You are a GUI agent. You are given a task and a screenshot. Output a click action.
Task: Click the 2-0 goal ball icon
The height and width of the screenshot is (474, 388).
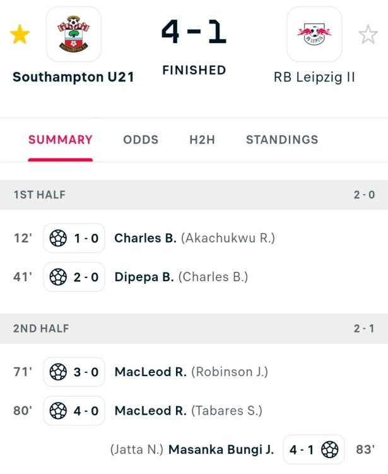tap(58, 277)
